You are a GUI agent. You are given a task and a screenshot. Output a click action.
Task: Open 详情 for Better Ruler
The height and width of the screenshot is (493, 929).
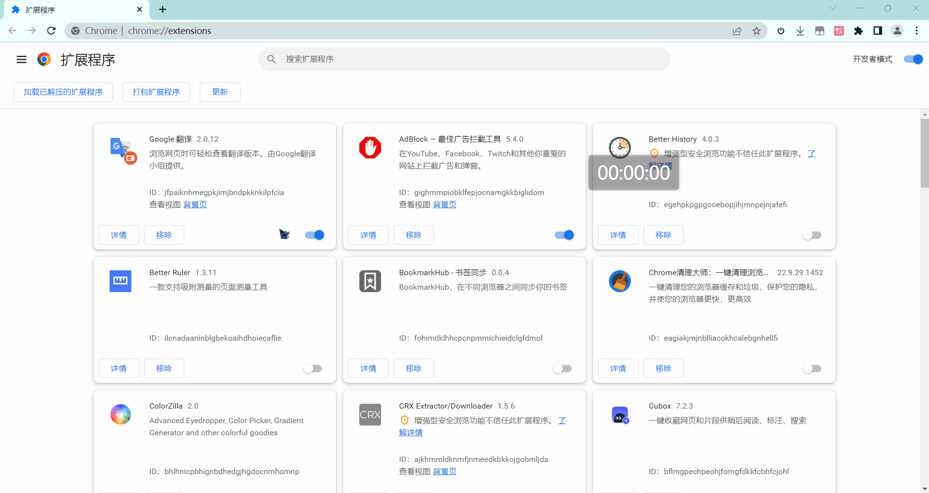tap(119, 368)
